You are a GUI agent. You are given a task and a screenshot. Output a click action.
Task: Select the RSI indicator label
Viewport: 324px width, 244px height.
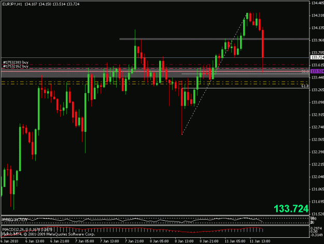point(15,220)
